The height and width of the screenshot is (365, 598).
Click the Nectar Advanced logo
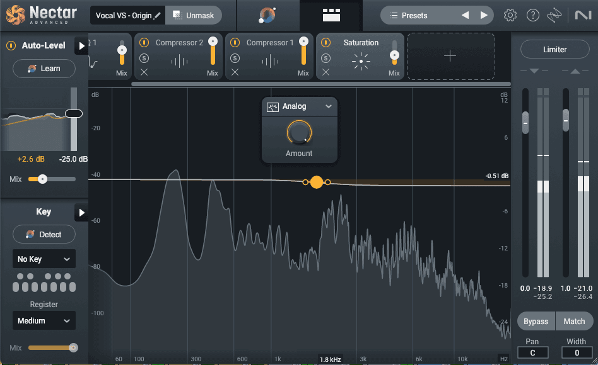pos(42,15)
